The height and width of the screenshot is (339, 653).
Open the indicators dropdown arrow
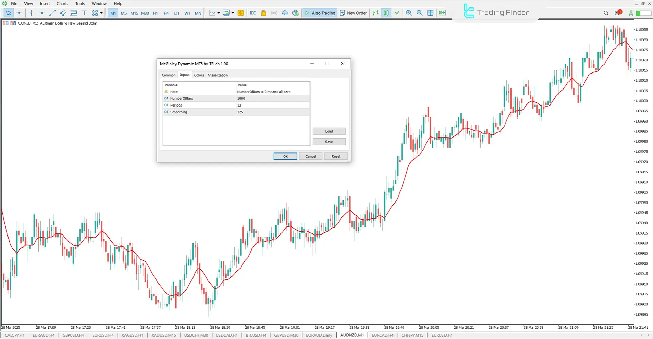coord(233,13)
